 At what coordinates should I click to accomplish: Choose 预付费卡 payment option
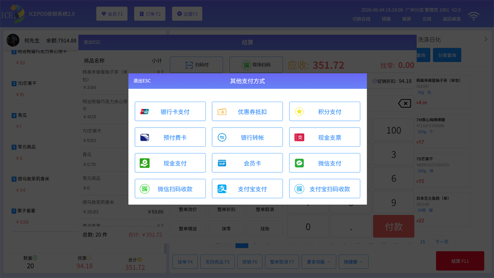(x=170, y=137)
